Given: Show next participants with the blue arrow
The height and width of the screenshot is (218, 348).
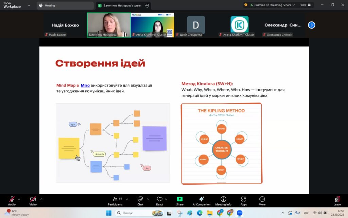Looking at the screenshot, I should point(312,25).
